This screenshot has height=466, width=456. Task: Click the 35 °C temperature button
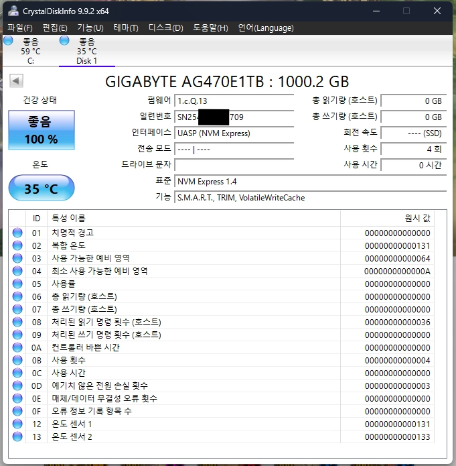coord(42,188)
